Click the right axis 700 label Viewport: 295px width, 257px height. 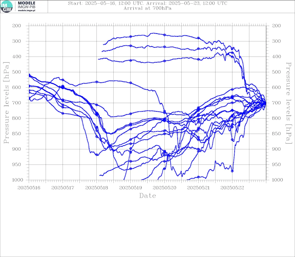(x=276, y=103)
